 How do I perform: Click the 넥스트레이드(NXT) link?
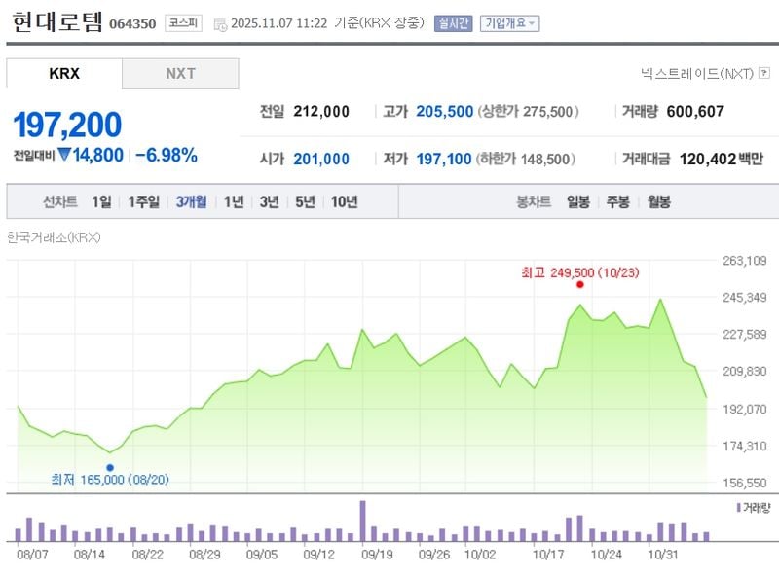click(697, 73)
